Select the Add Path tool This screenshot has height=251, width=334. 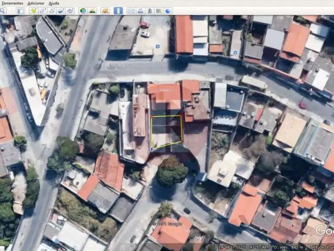(x=52, y=11)
